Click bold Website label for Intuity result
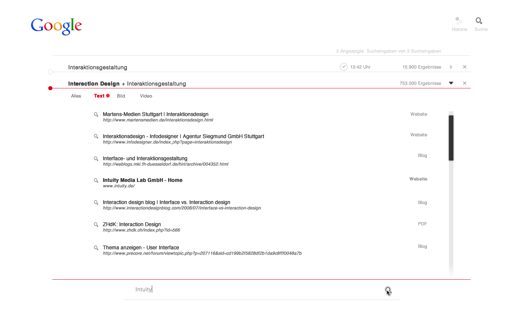The width and height of the screenshot is (523, 326). coord(418,179)
